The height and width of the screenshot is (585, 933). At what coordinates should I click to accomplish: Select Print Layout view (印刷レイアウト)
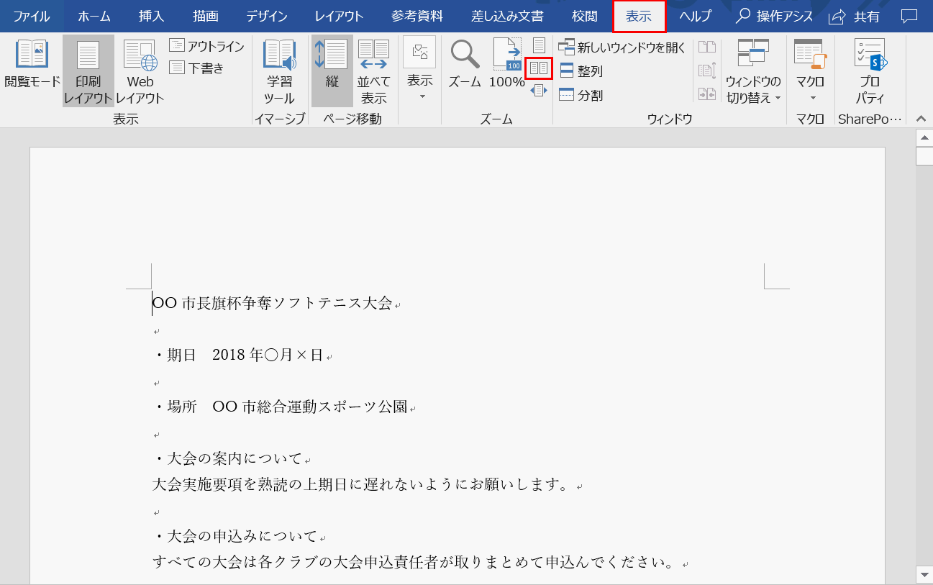[x=88, y=71]
